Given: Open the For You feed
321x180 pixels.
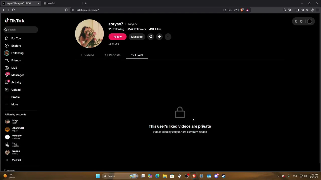Looking at the screenshot, I should [x=13, y=38].
